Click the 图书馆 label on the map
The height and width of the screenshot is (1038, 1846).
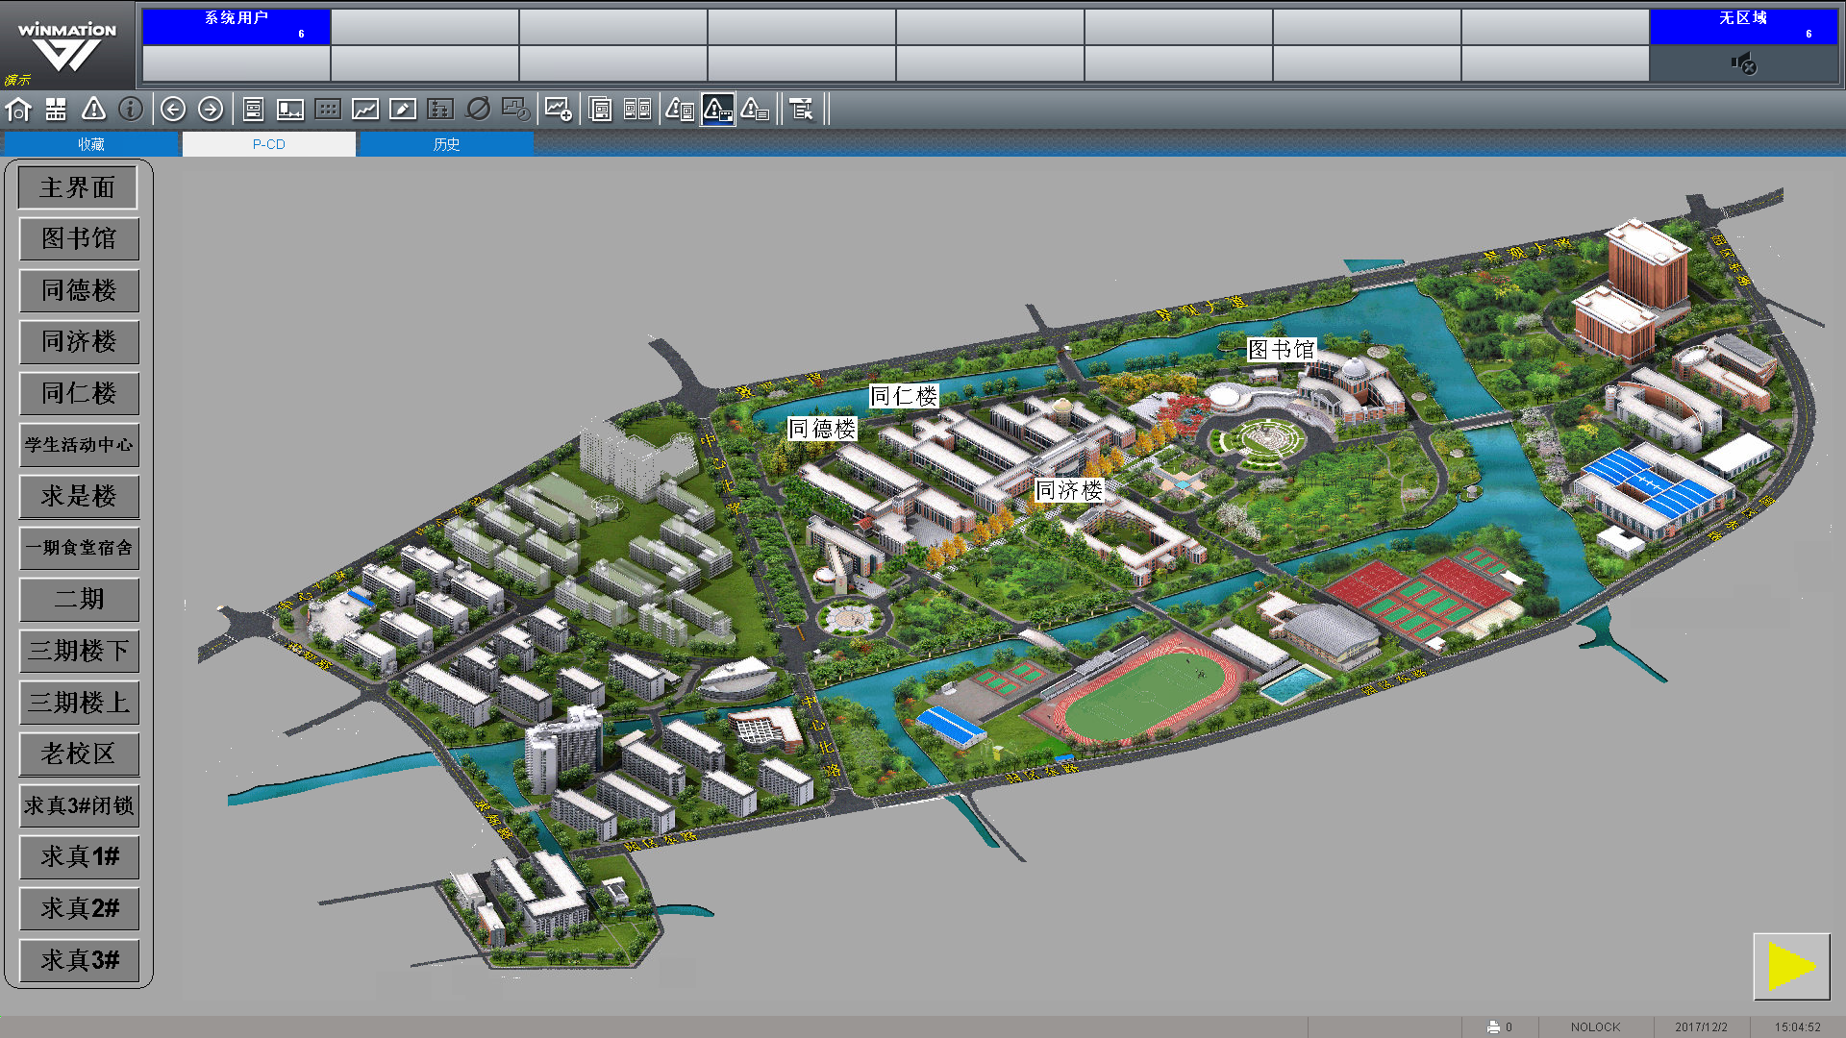point(1281,350)
